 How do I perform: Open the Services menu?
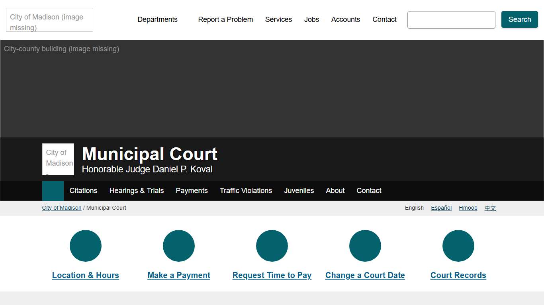click(278, 19)
